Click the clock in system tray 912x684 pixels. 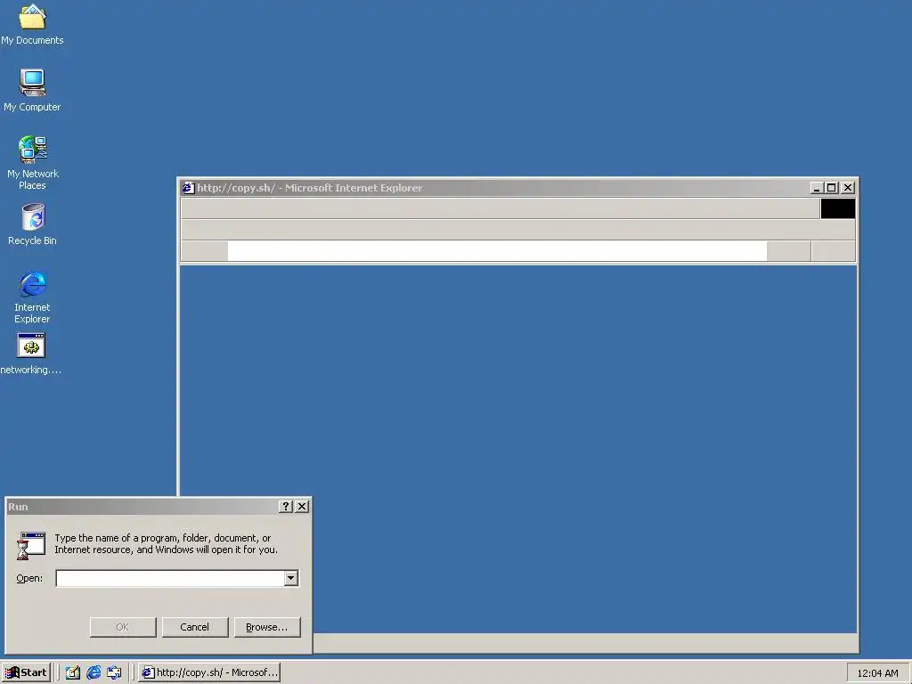tap(877, 673)
